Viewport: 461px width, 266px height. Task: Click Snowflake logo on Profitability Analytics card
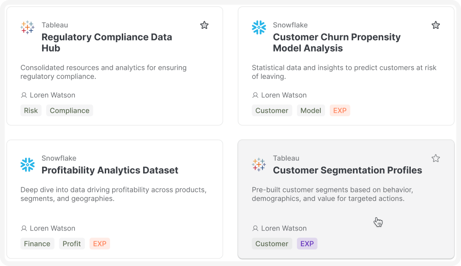tap(27, 164)
